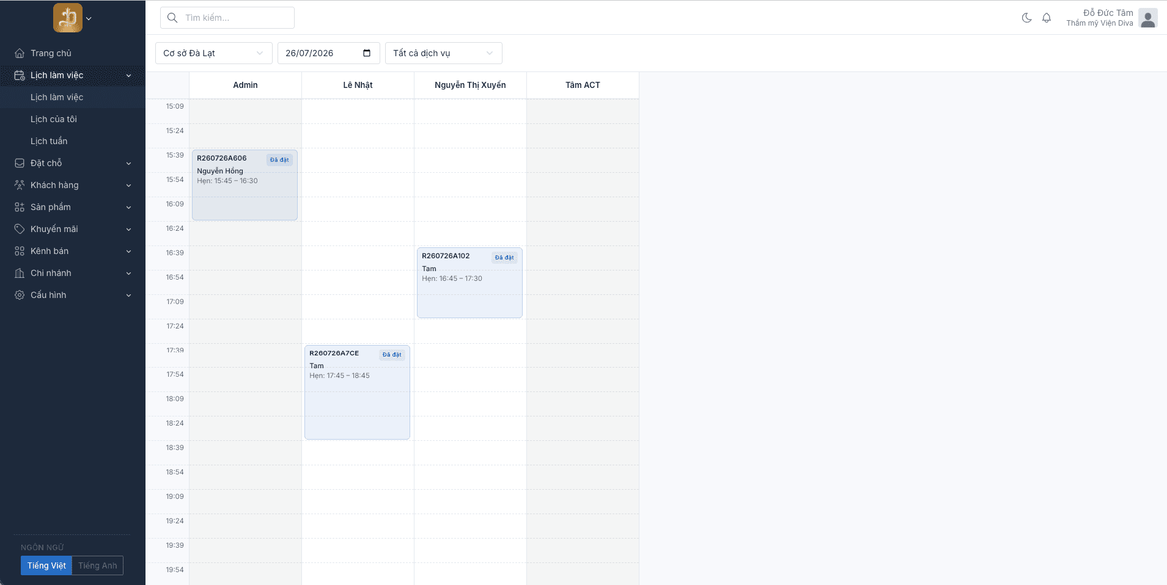Image resolution: width=1167 pixels, height=585 pixels.
Task: Click the Trang chủ home icon
Action: pos(20,53)
